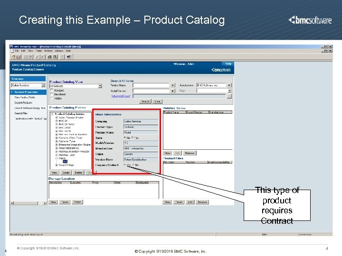Image resolution: width=342 pixels, height=256 pixels.
Task: Click the Search button
Action: pyautogui.click(x=145, y=101)
